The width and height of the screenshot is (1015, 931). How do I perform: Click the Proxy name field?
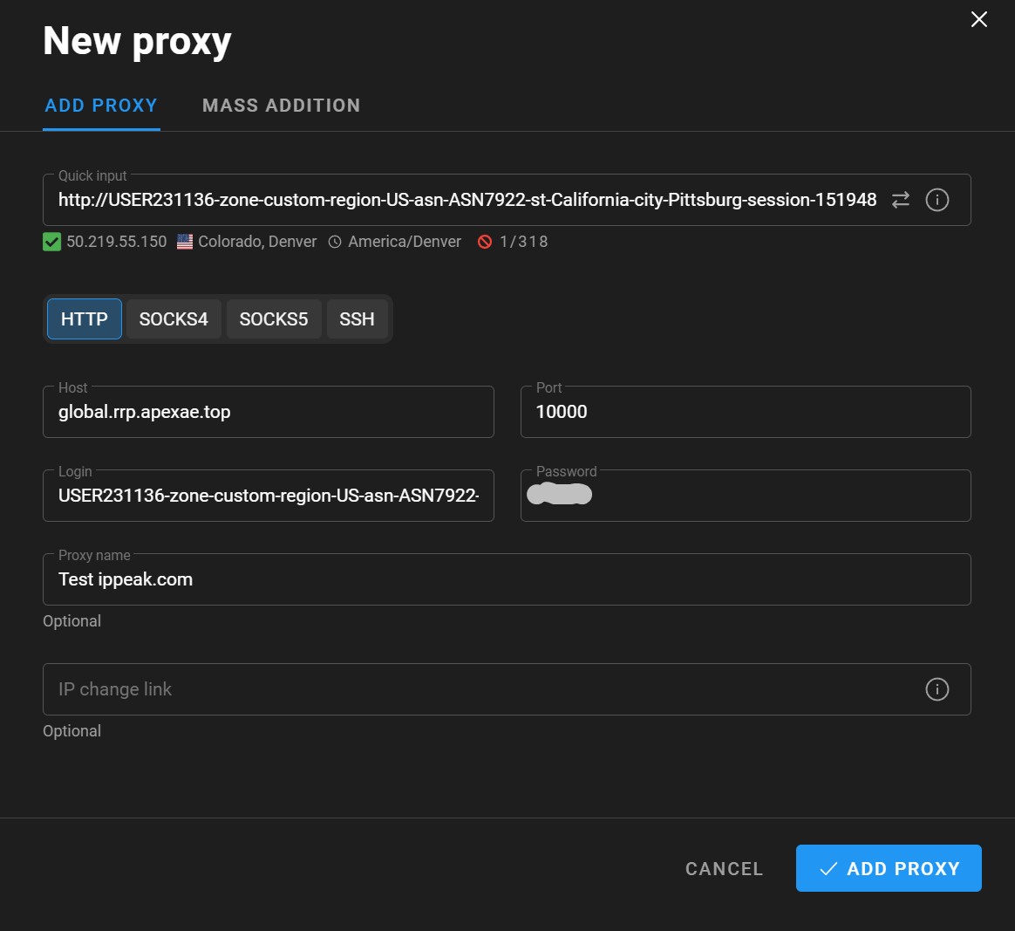pyautogui.click(x=507, y=579)
